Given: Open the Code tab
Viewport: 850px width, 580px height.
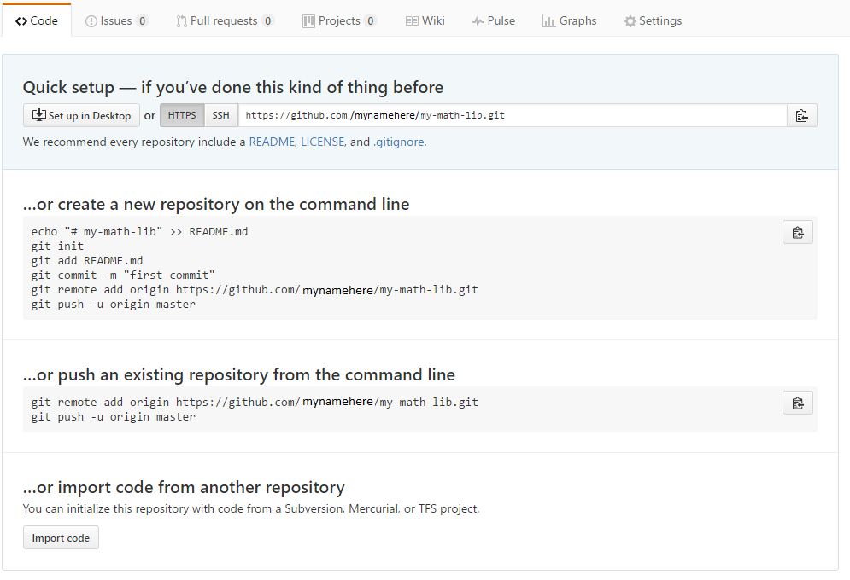Looking at the screenshot, I should 37,20.
